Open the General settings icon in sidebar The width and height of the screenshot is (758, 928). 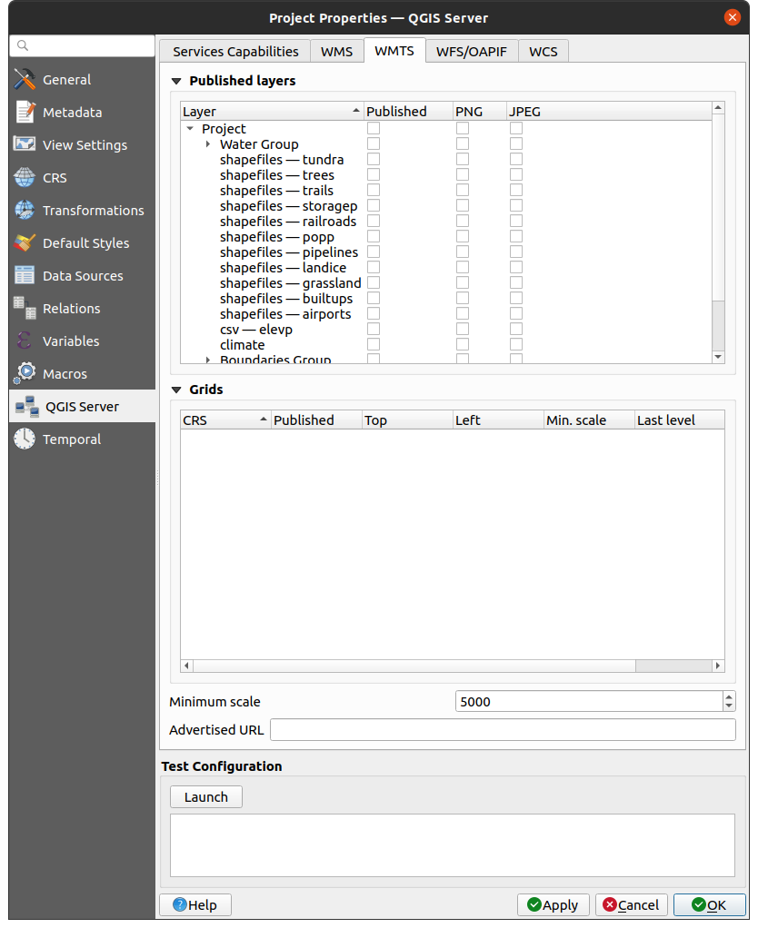[25, 80]
